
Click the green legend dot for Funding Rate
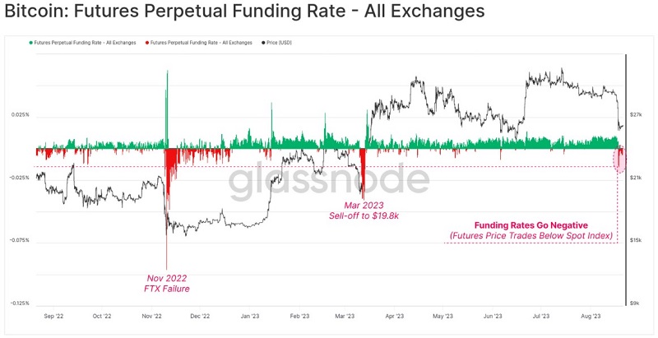tap(31, 42)
